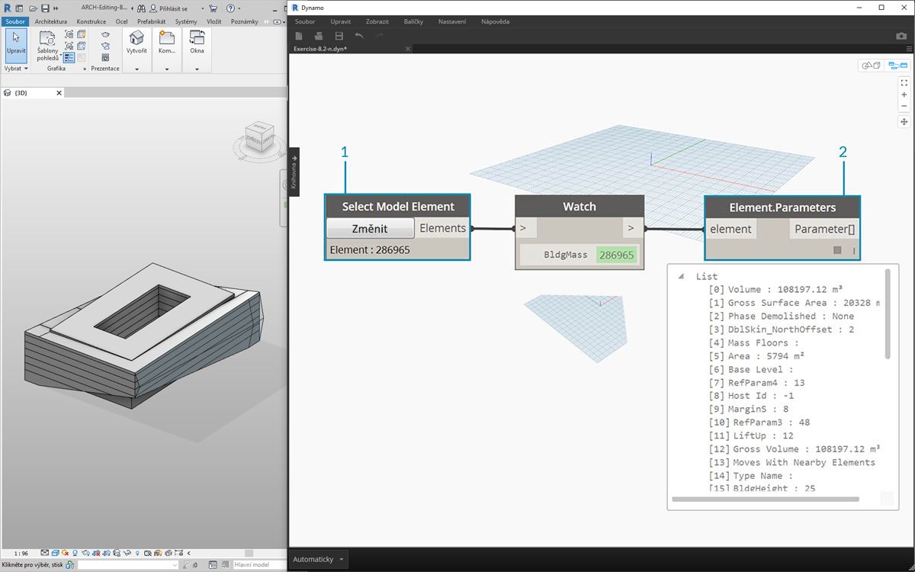Click the Dynamo pan mode icon

point(904,121)
